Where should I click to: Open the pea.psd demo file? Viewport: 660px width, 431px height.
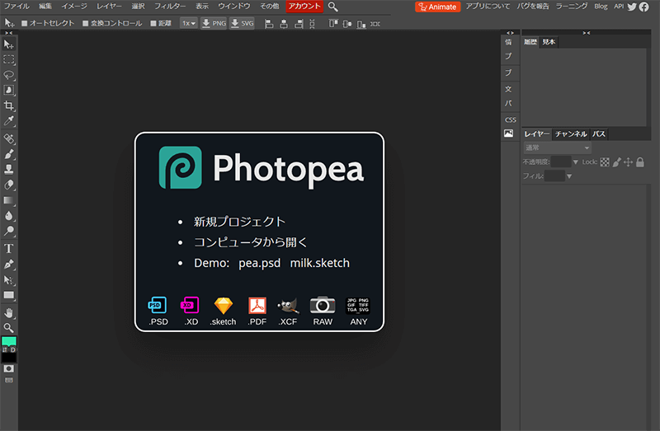259,263
